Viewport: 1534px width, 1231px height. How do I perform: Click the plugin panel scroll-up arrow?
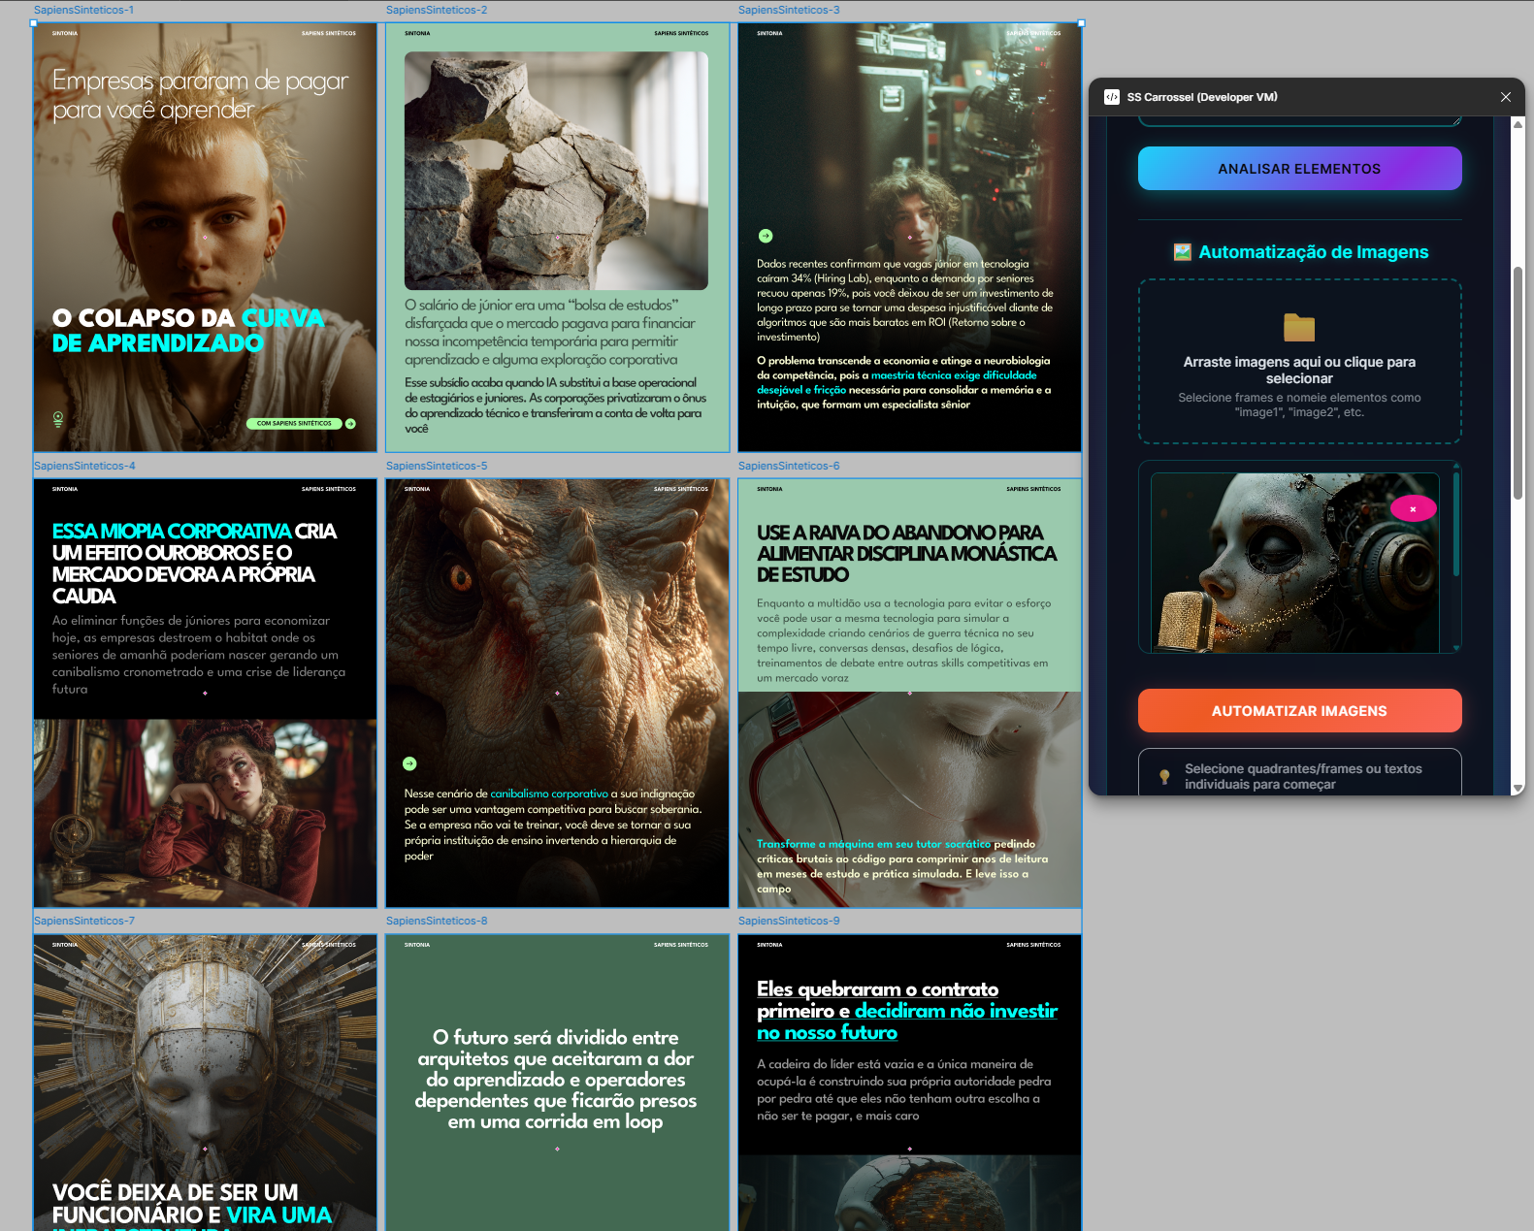tap(1518, 124)
